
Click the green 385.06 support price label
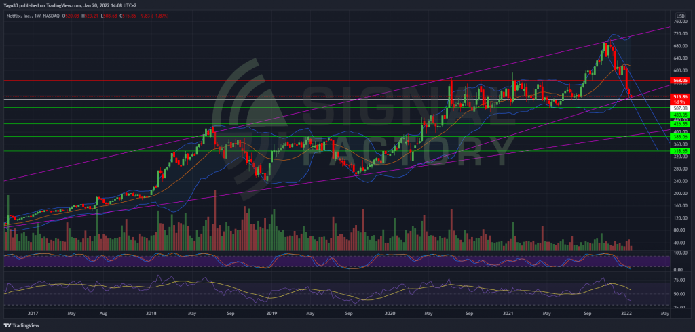[x=680, y=137]
